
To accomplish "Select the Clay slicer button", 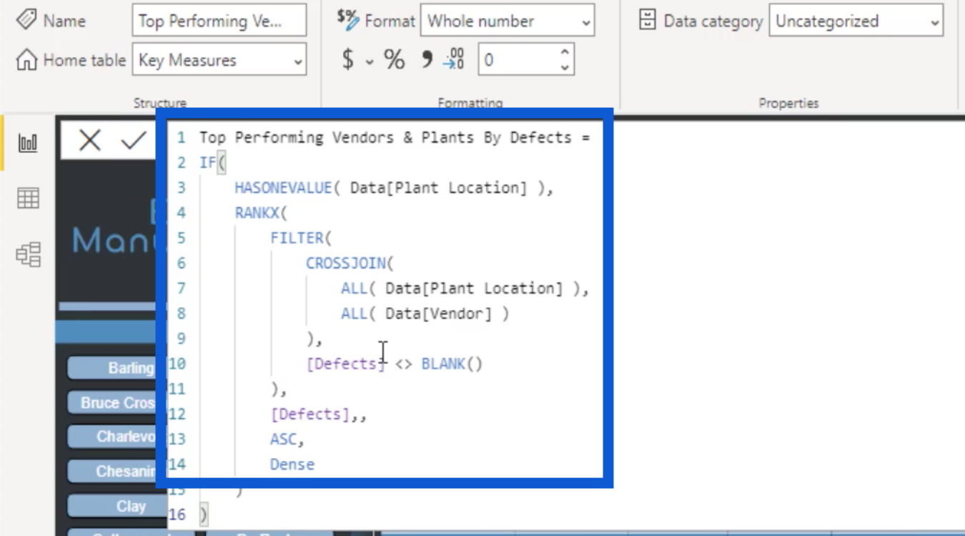I will point(112,506).
